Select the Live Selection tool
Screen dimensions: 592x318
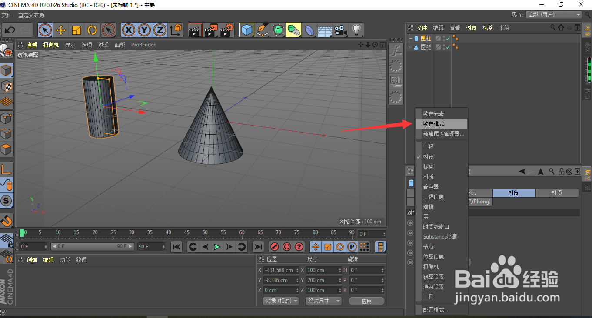coord(45,30)
